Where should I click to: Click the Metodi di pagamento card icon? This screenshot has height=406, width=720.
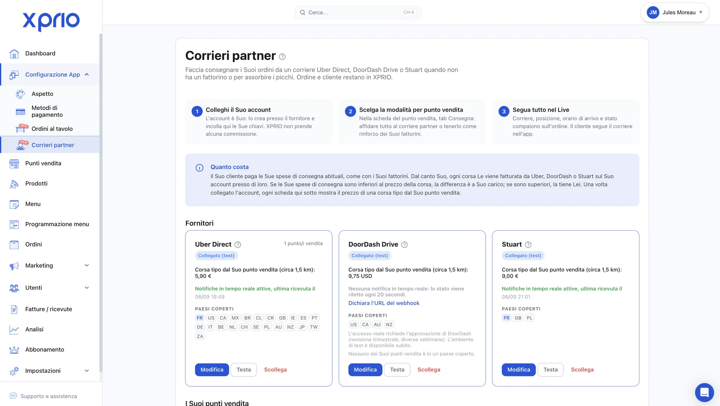(x=20, y=111)
